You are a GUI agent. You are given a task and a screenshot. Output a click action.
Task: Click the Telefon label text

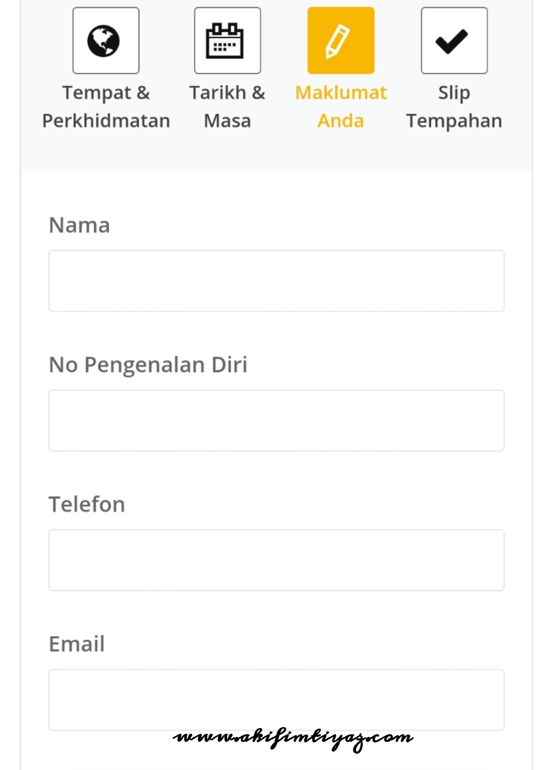86,504
